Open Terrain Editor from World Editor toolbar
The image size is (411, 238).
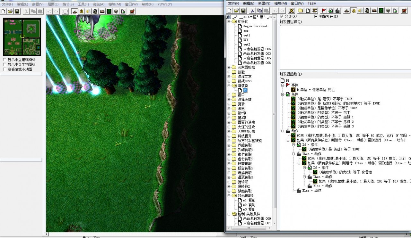click(x=74, y=11)
